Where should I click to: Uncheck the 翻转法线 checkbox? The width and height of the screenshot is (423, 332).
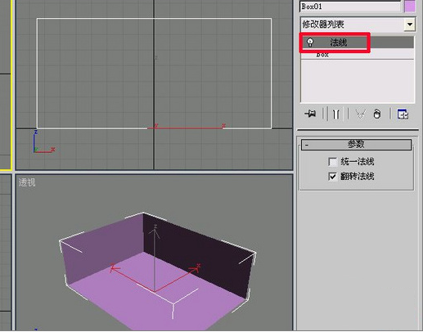click(332, 177)
